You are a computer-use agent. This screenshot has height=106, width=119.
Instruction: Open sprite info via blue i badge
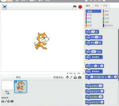pyautogui.click(x=16, y=82)
